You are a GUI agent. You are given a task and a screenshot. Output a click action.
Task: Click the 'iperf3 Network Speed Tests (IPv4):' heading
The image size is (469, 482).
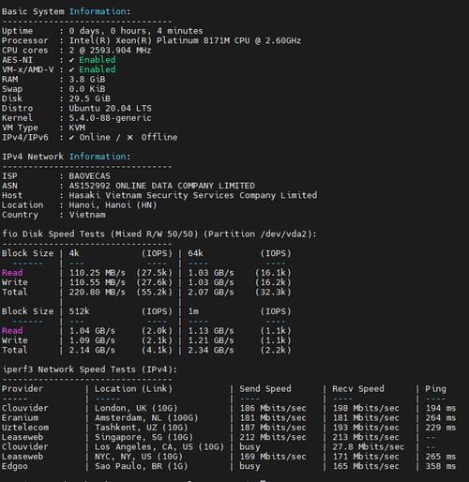[x=90, y=369]
